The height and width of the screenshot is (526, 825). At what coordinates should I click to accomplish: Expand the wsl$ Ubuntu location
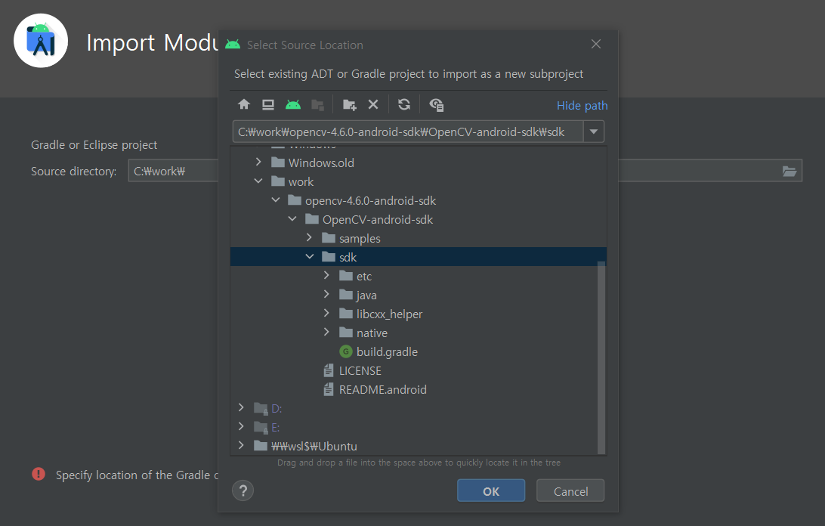(241, 445)
